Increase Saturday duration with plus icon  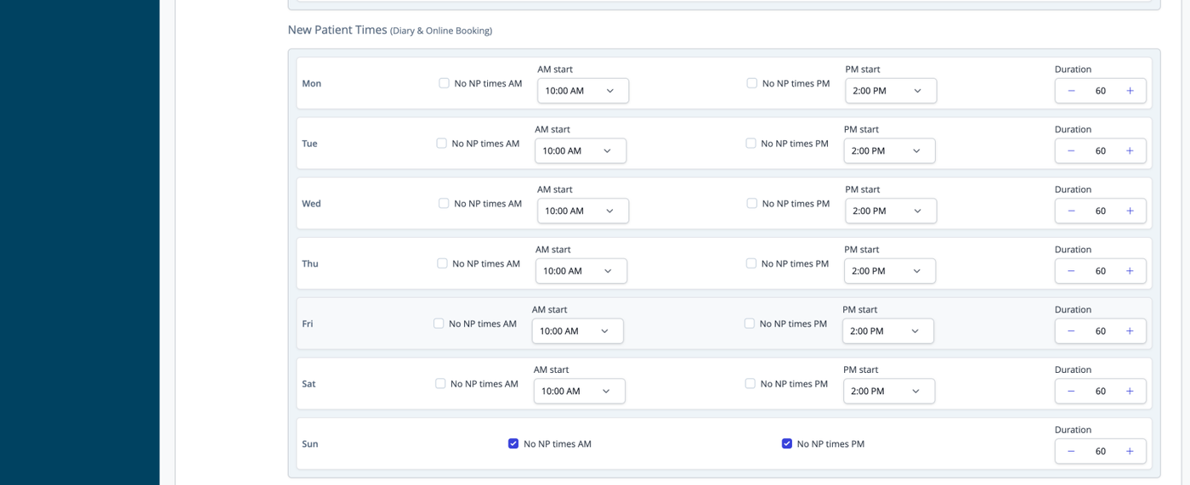click(x=1130, y=392)
